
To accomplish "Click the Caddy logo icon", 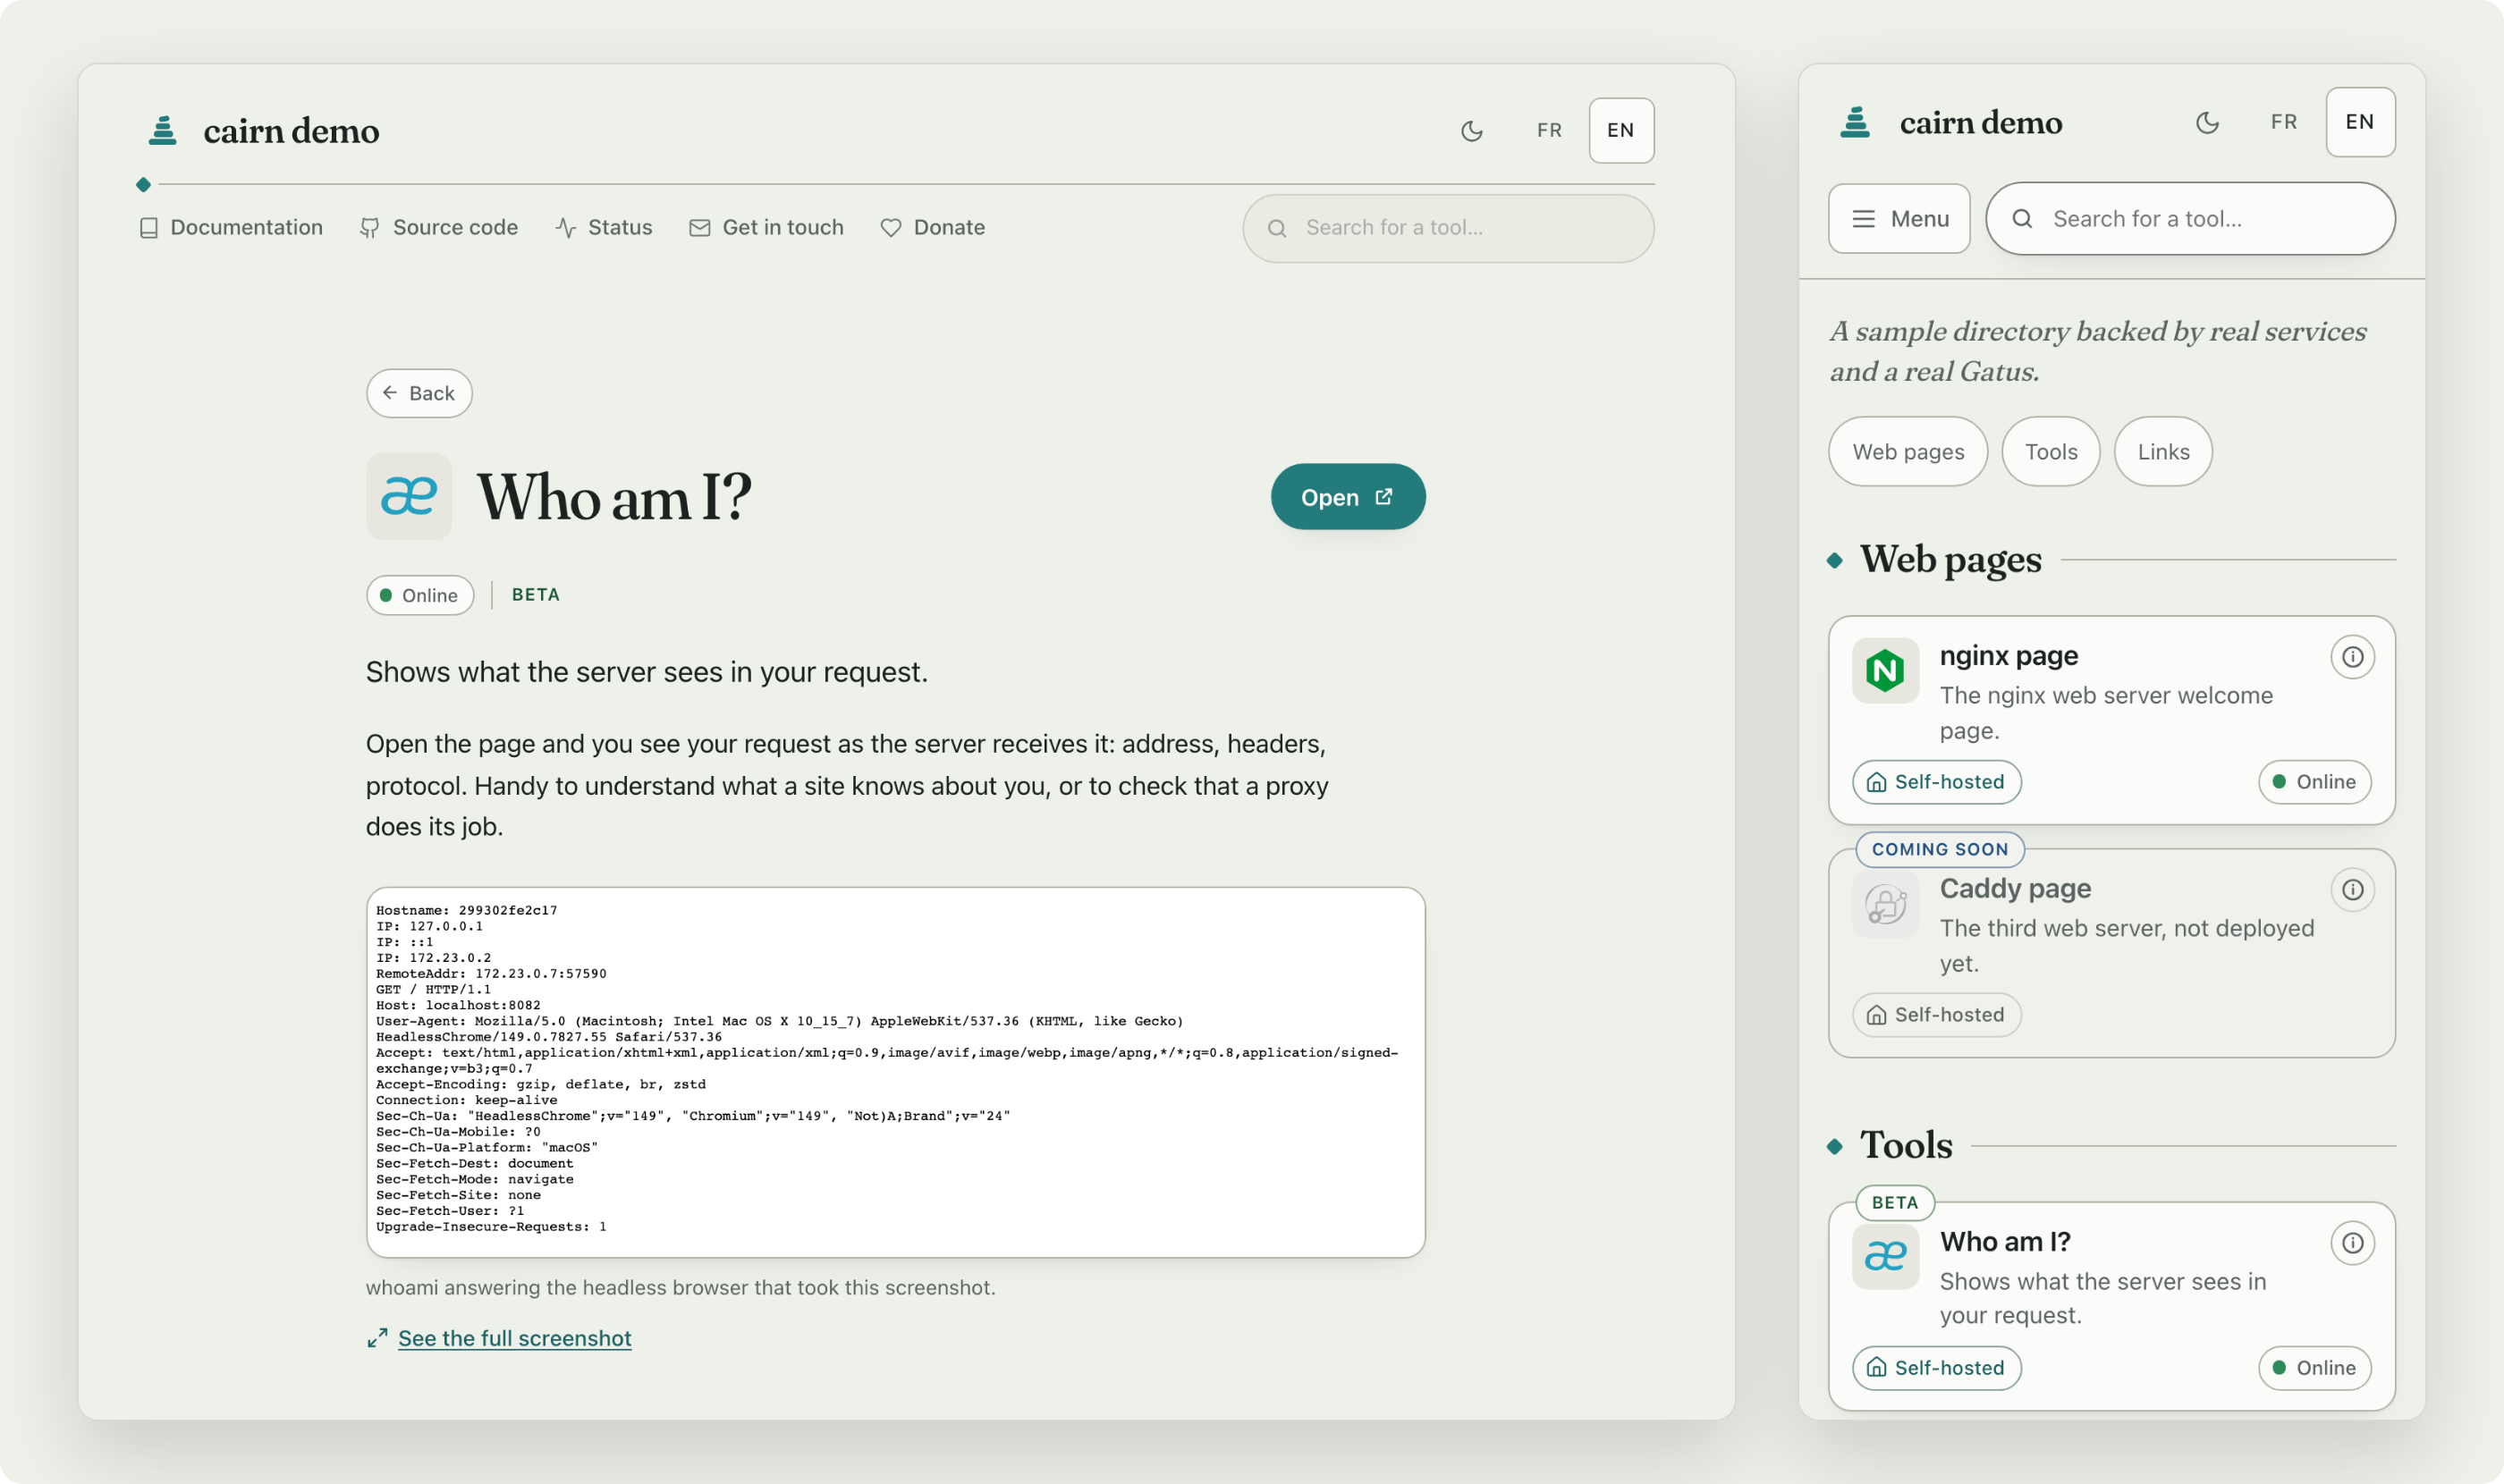I will pyautogui.click(x=1886, y=904).
